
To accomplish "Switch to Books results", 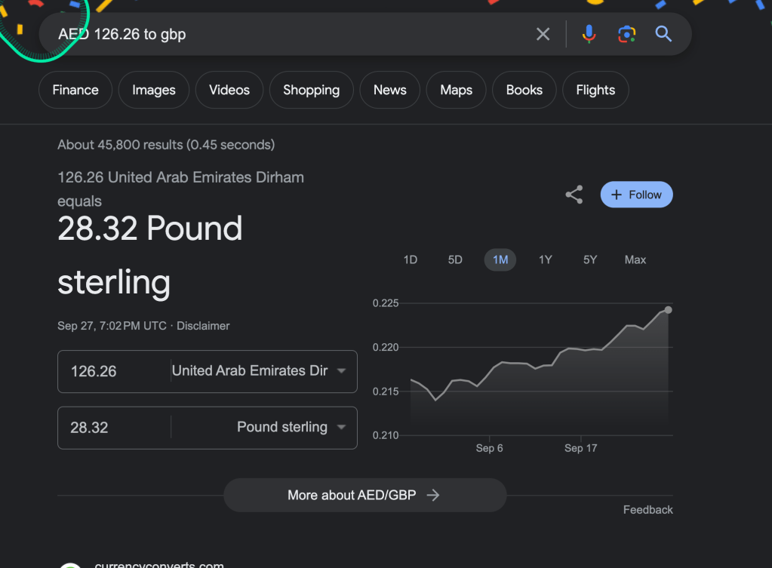I will [x=524, y=90].
